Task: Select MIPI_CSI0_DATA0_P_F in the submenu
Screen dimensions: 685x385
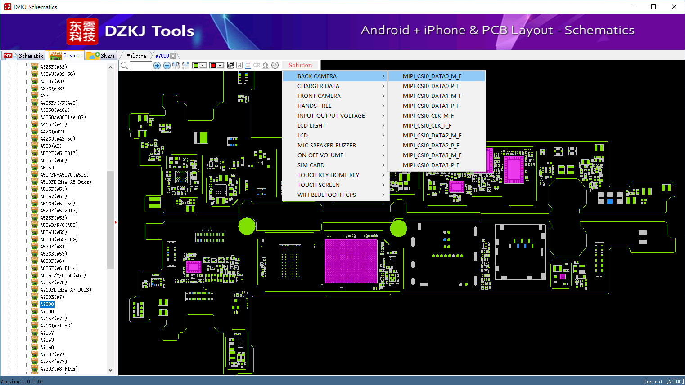Action: pos(437,86)
